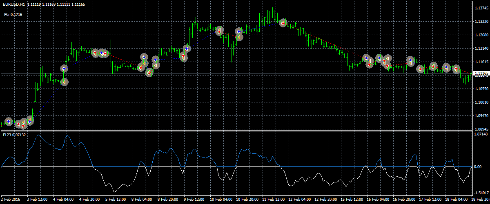
Task: Select the orange close triangle above 4 Feb 04:00
Action: point(64,82)
